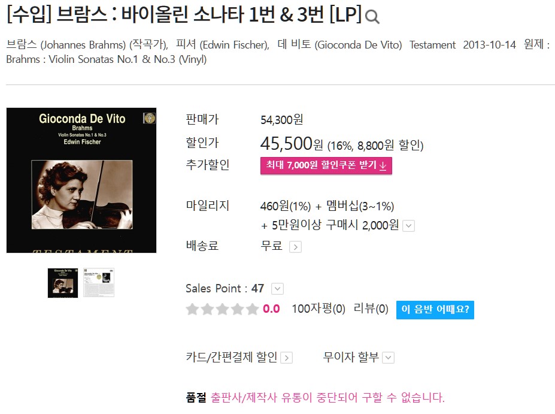
Task: Get the 최대 7,000원 할인쿠폰 받기 button
Action: tap(326, 166)
